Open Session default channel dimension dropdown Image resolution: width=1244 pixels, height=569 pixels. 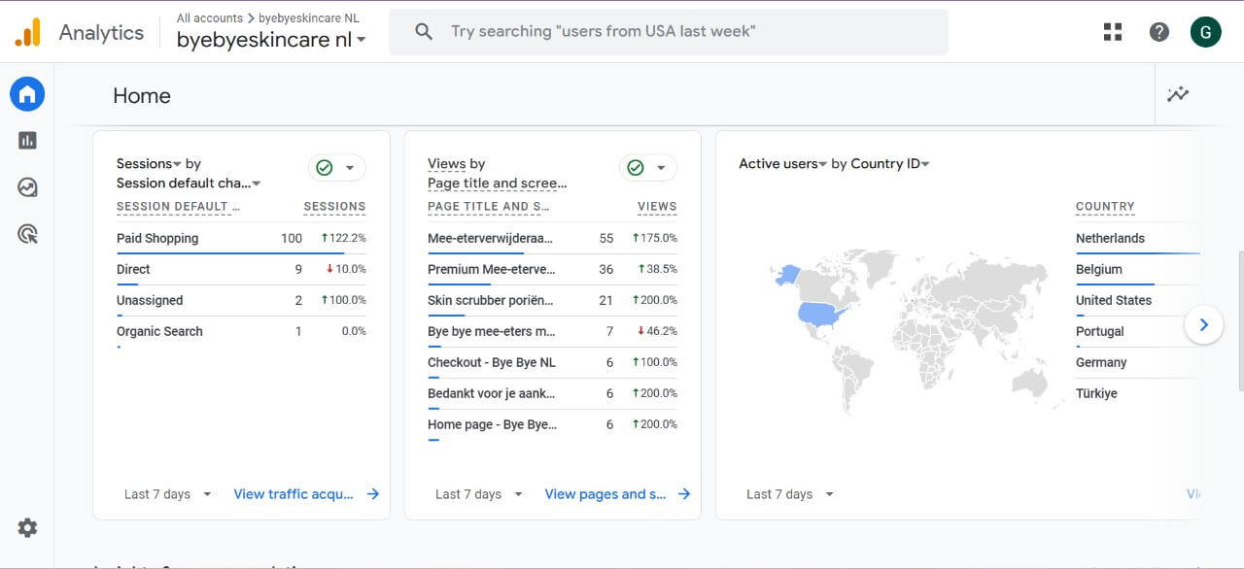189,184
